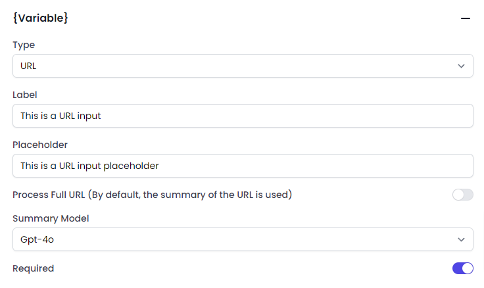Click the chevron arrow of Summary Model dropdown

tap(461, 239)
